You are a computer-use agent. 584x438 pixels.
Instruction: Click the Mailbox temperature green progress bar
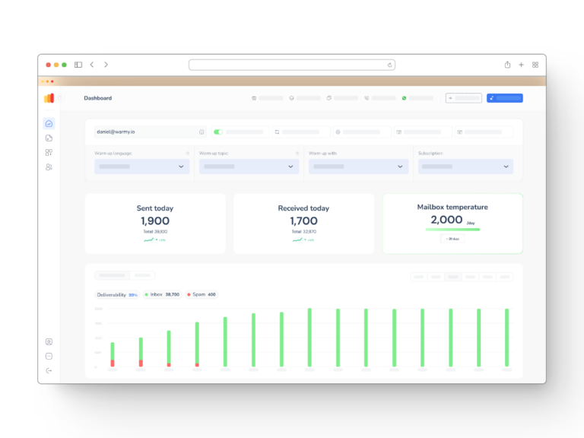[x=452, y=229]
